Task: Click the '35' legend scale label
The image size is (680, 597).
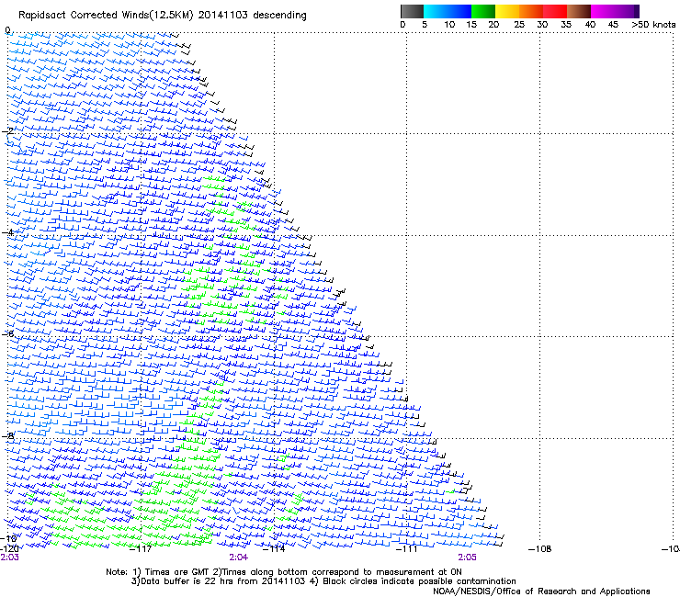Action: pyautogui.click(x=566, y=24)
